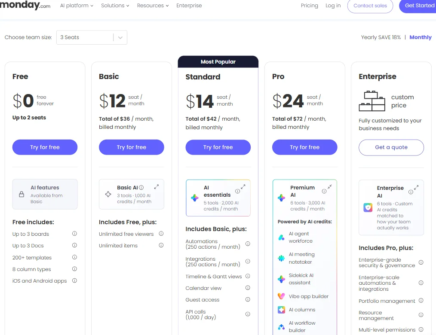Try the Standard plan for free
The height and width of the screenshot is (335, 436).
coord(218,147)
